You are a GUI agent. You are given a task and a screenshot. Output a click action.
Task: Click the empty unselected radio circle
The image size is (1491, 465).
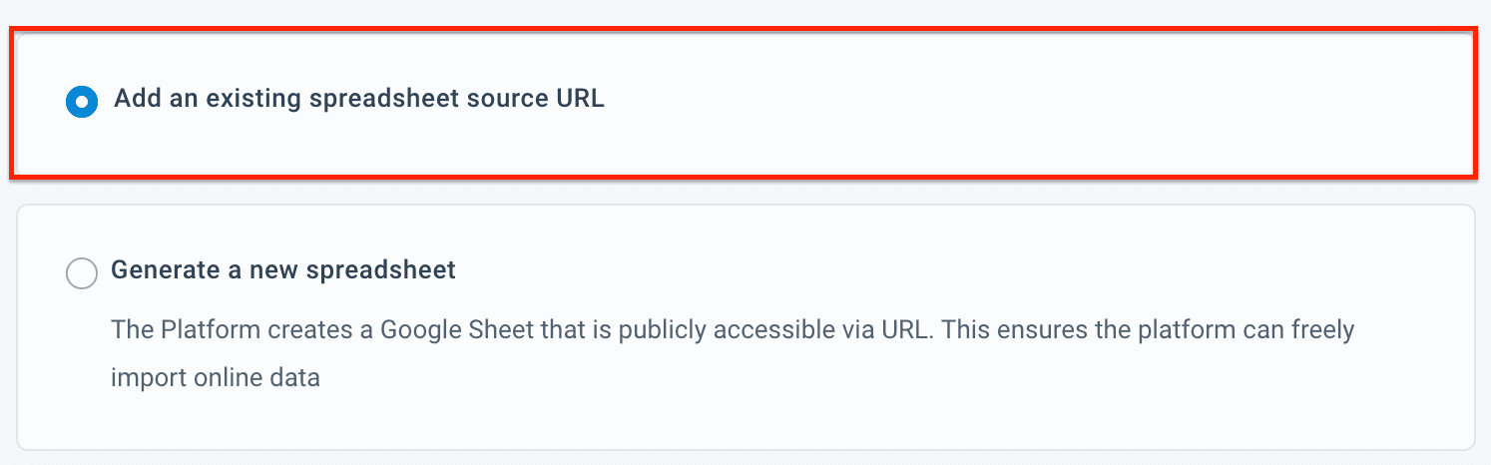pos(81,272)
